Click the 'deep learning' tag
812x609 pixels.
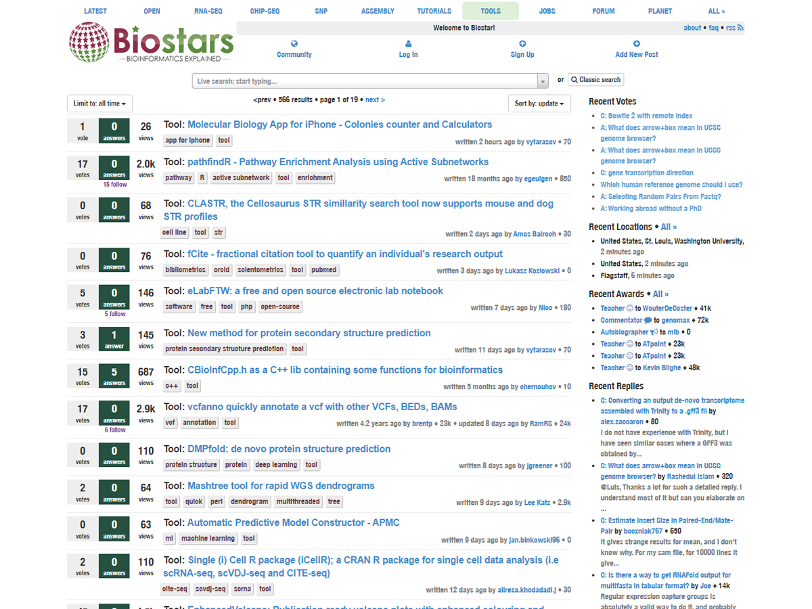(276, 465)
